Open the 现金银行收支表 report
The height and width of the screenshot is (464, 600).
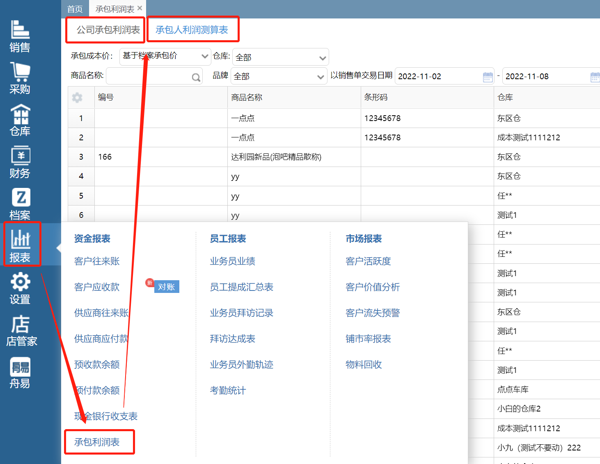tap(106, 416)
